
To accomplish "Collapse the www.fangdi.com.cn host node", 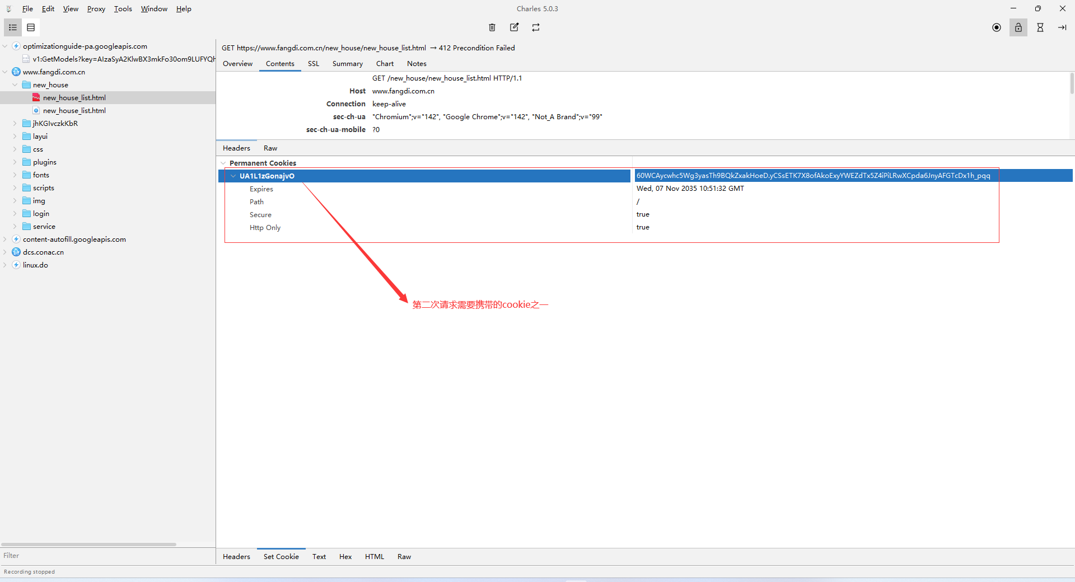I will pos(5,72).
